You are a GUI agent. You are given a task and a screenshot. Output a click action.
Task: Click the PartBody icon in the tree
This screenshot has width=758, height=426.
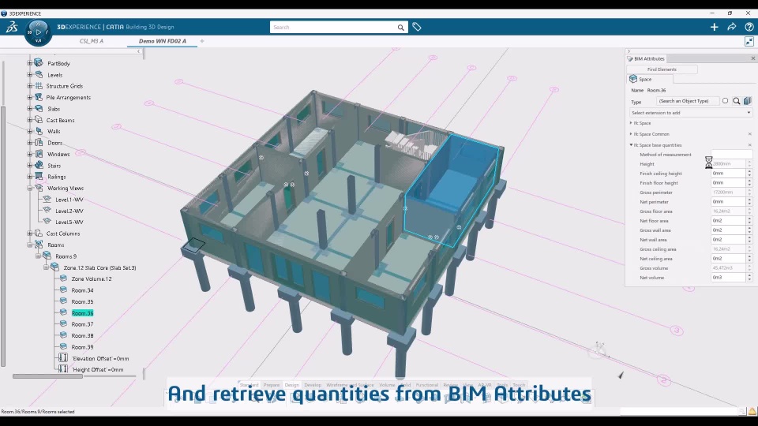click(39, 63)
